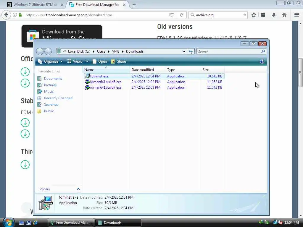Click the Firefox back arrow button

point(7,15)
